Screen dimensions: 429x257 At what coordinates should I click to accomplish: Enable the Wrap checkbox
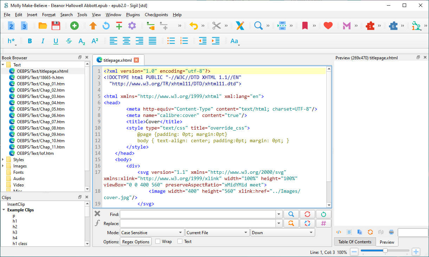pos(158,242)
